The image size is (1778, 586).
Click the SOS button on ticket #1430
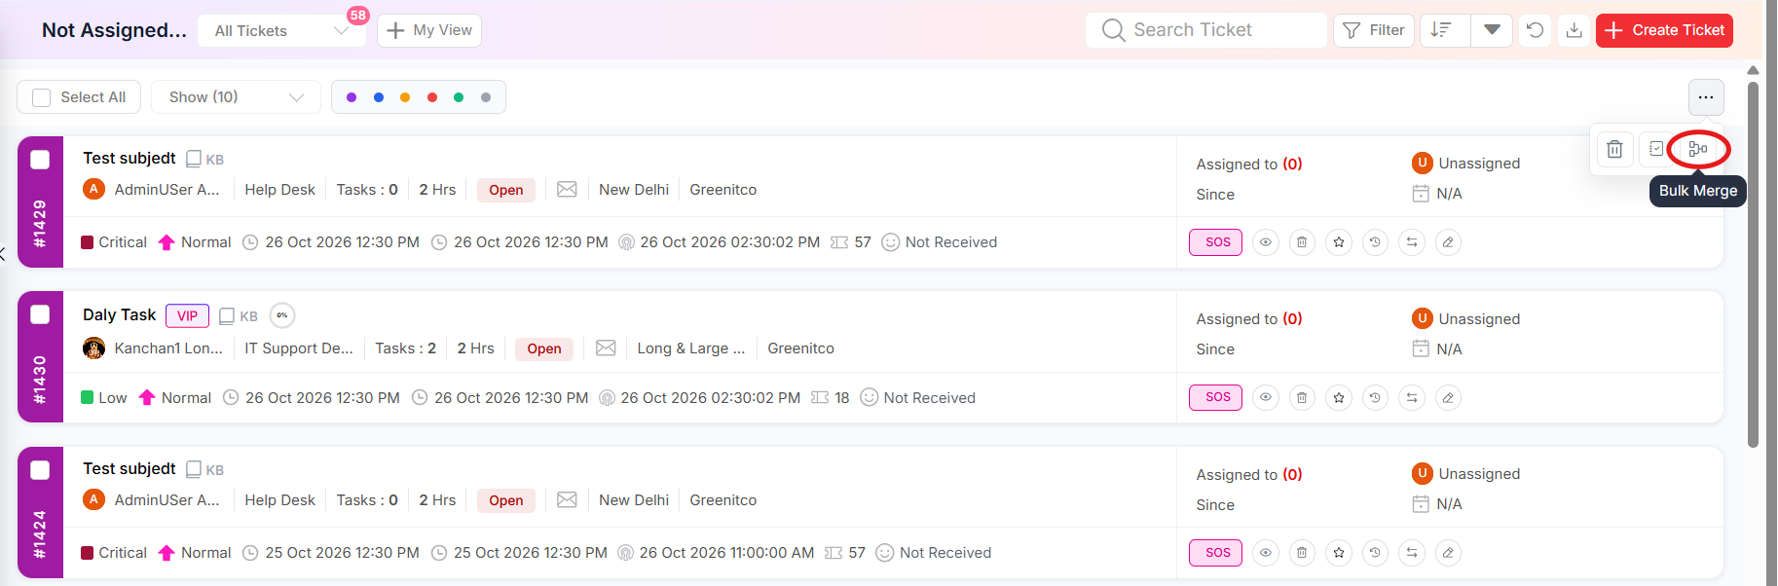(1215, 397)
